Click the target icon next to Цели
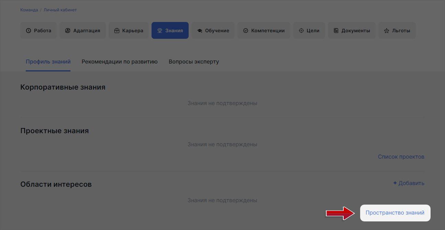 (301, 30)
